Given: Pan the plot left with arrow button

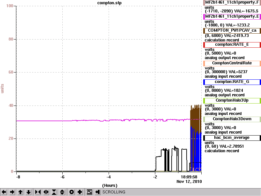Looking at the screenshot, I should coord(4,192).
